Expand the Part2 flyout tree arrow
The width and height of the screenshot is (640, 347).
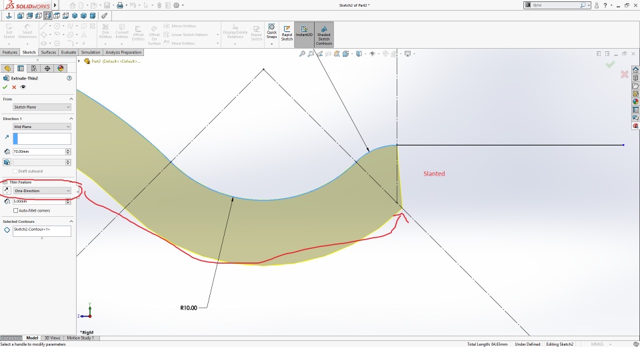[x=79, y=61]
